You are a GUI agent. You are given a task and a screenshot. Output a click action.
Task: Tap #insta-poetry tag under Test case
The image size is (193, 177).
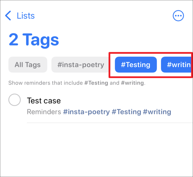pyautogui.click(x=86, y=112)
